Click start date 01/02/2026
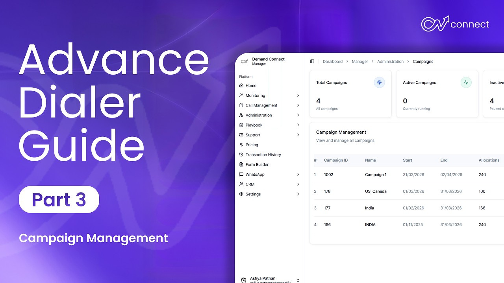 pos(413,208)
